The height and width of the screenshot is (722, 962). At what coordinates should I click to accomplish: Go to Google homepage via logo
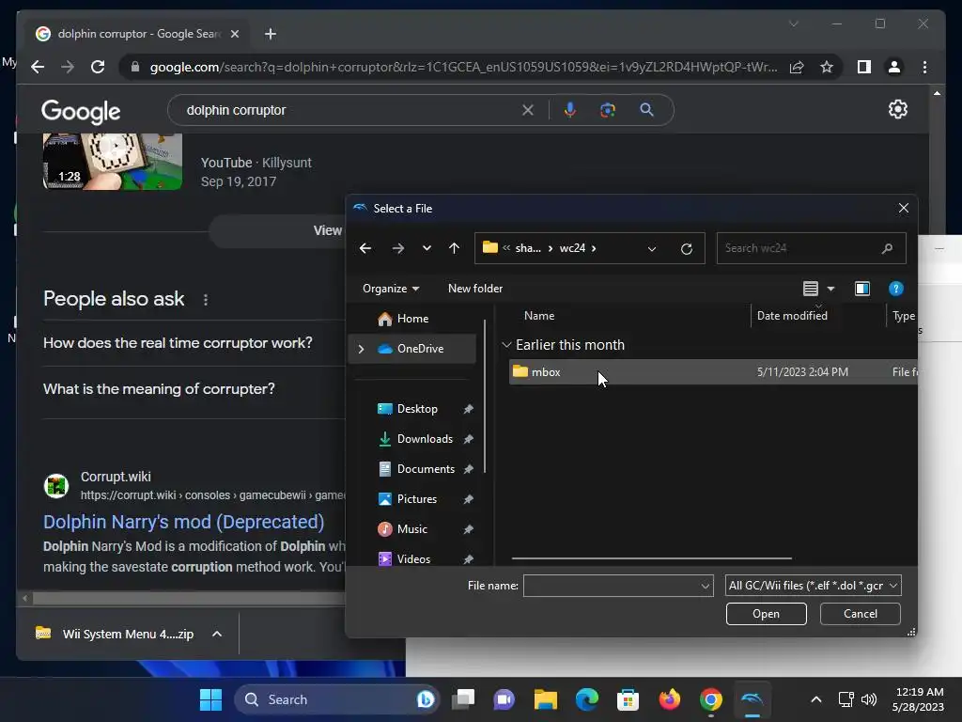click(81, 112)
